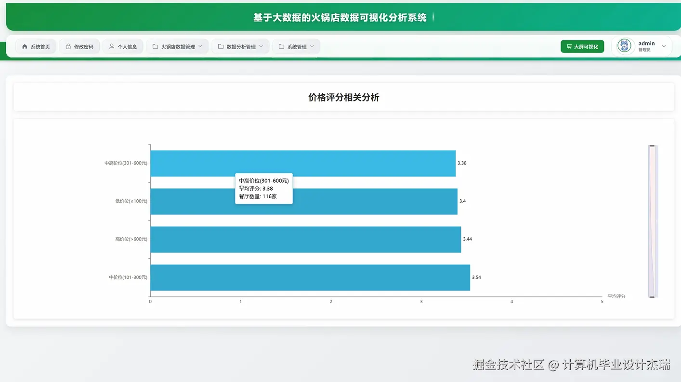Click the folder icon of 系统管理
The image size is (681, 382).
tap(281, 47)
